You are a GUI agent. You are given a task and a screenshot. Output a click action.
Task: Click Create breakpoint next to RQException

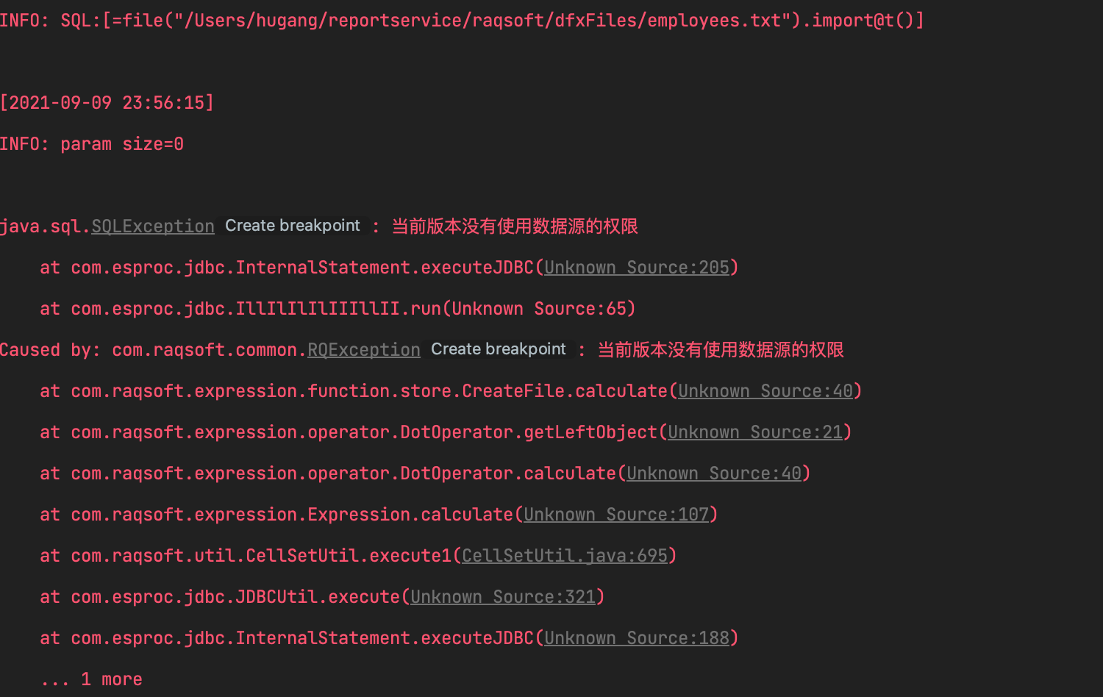[x=499, y=349]
